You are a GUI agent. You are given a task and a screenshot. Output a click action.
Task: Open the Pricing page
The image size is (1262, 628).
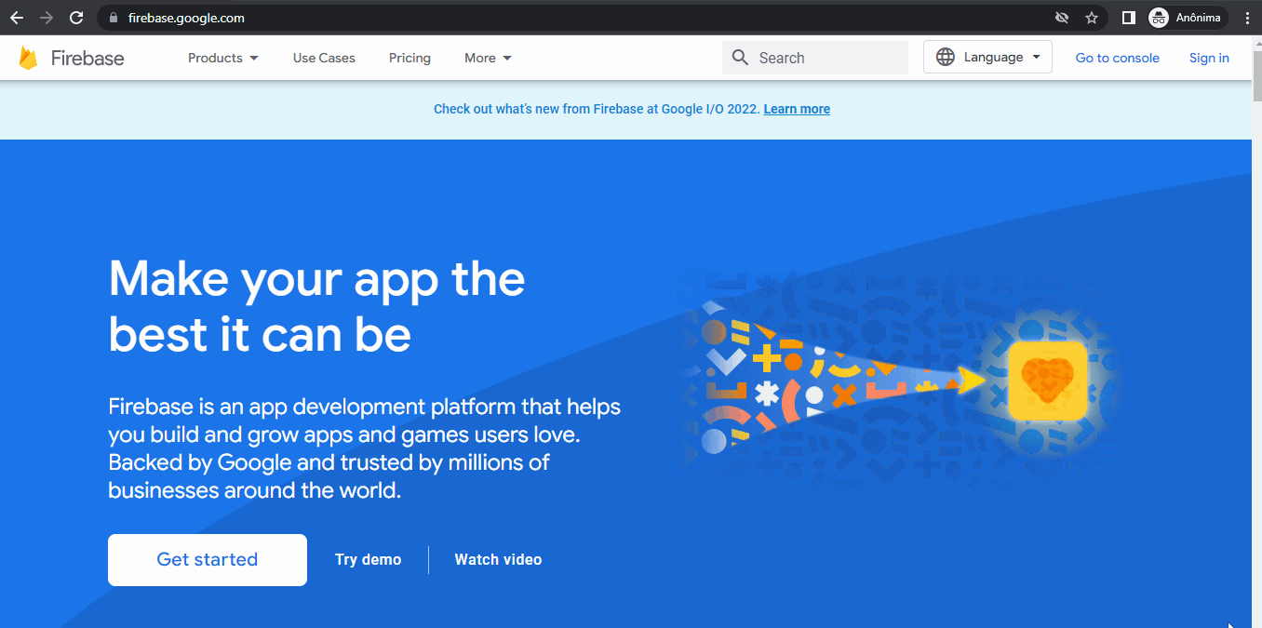(x=409, y=58)
